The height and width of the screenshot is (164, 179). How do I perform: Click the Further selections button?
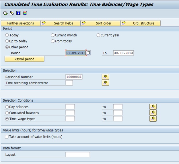[x=21, y=23]
